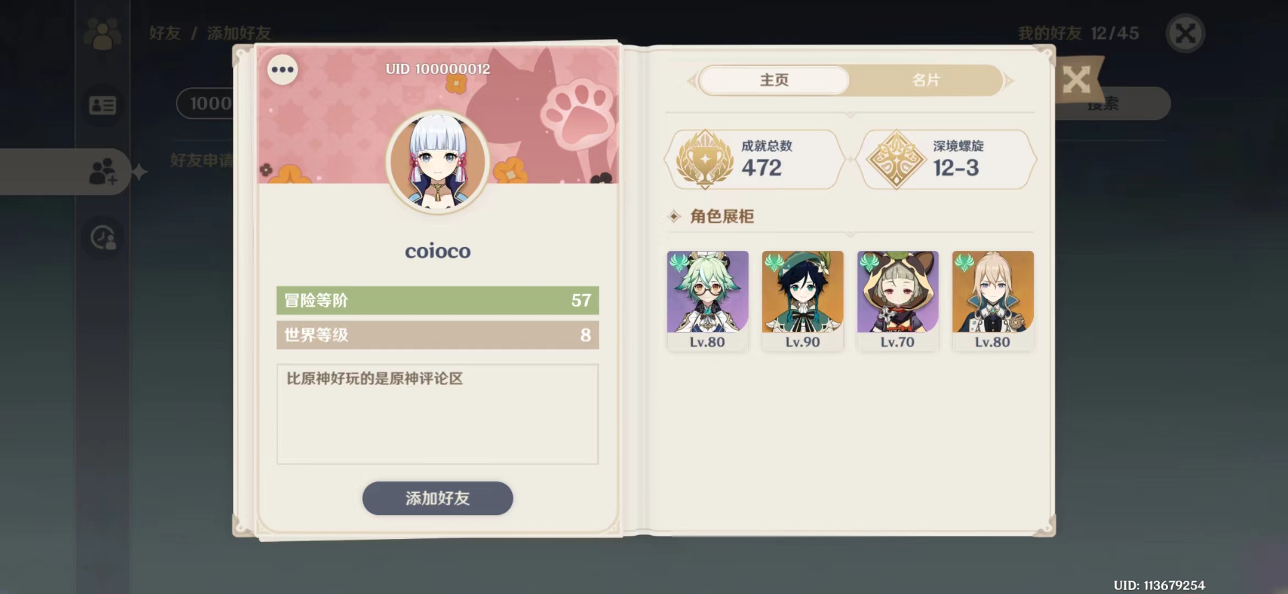Click the Spiral Abyss diamond emblem
Image resolution: width=1288 pixels, height=594 pixels.
(896, 159)
